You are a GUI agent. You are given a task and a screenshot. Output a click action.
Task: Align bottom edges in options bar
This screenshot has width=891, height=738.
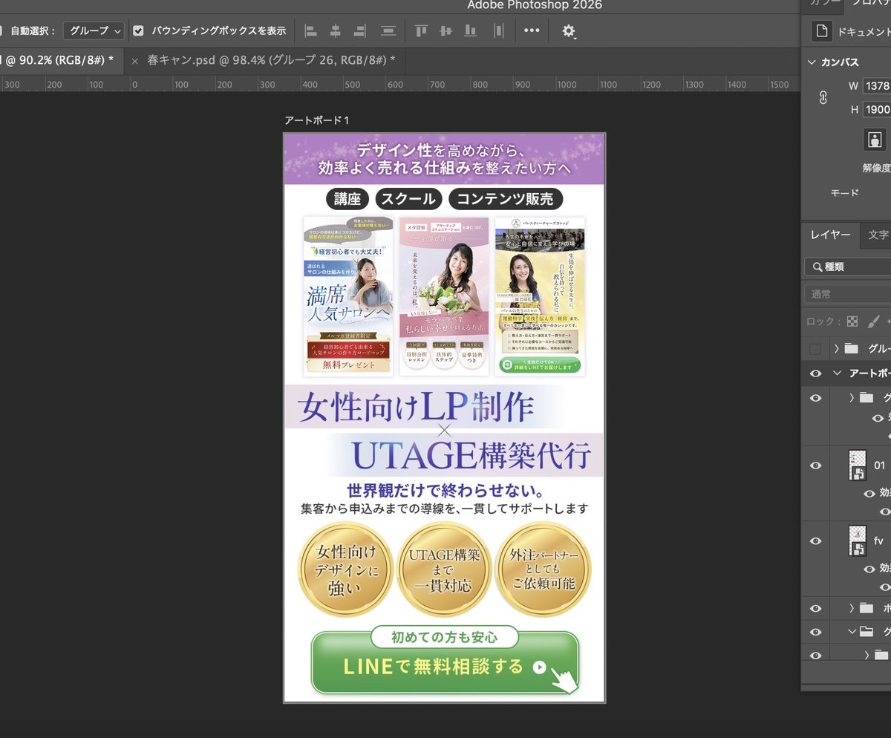click(470, 31)
